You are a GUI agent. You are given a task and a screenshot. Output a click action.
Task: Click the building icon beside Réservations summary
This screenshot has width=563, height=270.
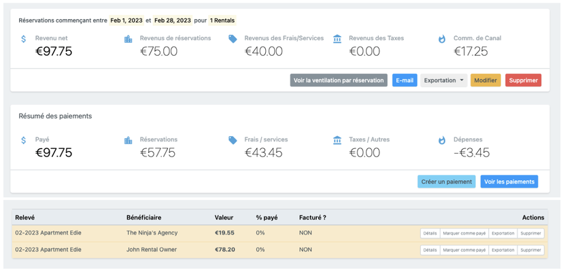[129, 140]
